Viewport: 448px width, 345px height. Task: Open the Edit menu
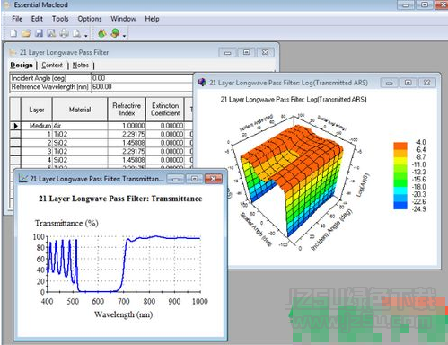point(37,19)
